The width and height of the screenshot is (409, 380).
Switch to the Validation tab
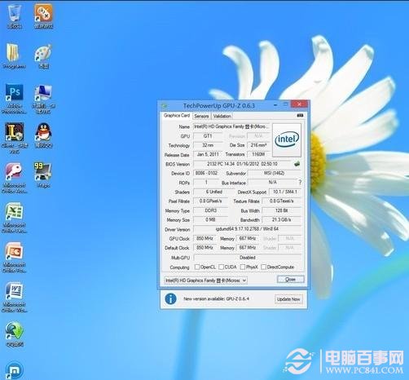(x=222, y=116)
